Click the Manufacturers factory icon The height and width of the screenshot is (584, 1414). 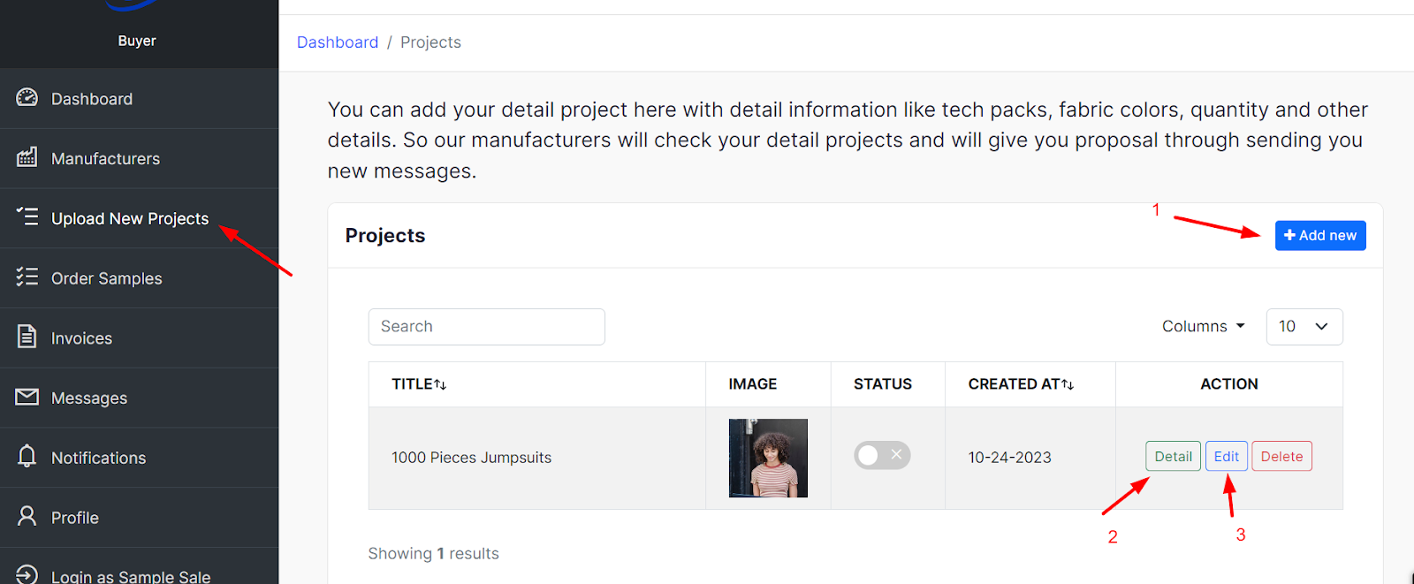coord(27,157)
